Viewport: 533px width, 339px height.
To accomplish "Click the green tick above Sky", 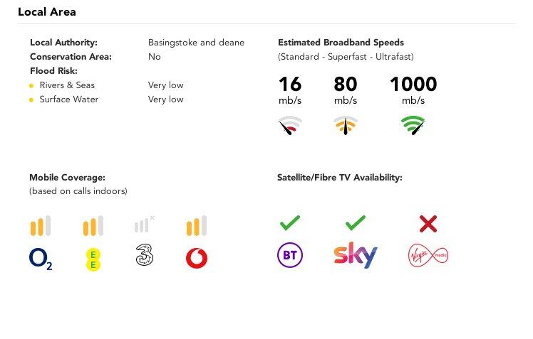I will (355, 224).
